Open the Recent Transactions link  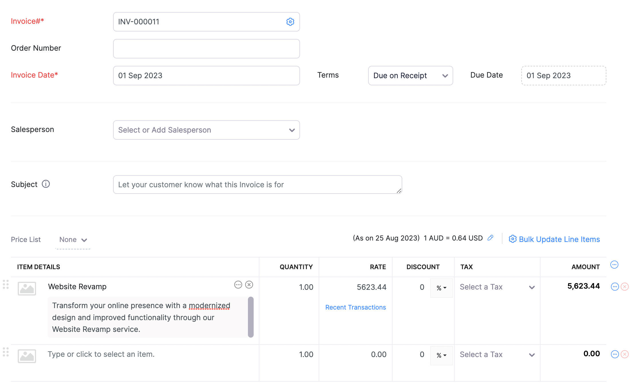355,307
